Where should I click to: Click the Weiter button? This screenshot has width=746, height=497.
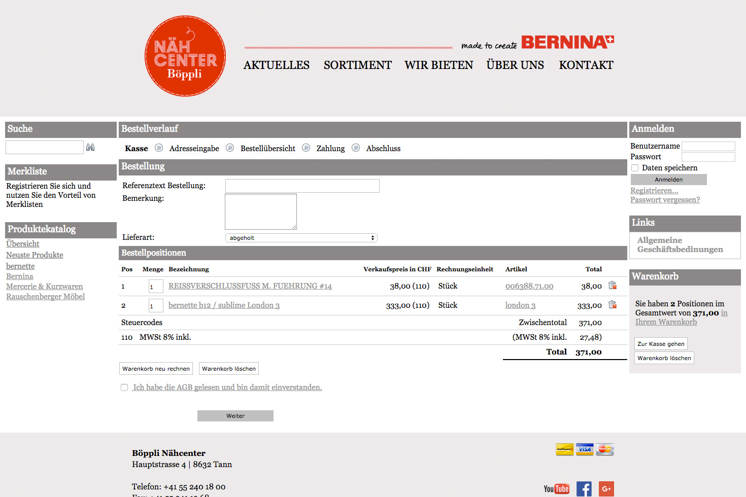[235, 415]
